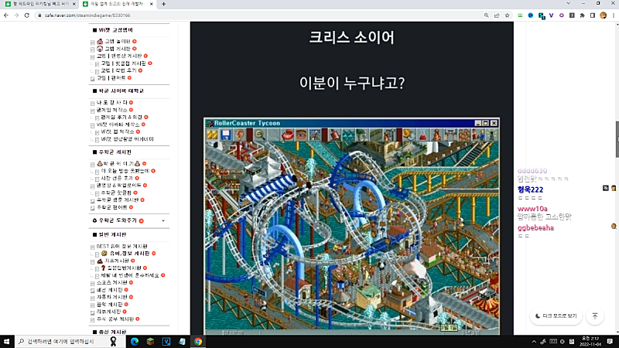Close the second active browser tab
Viewport: 619px width, 348px height.
[151, 4]
